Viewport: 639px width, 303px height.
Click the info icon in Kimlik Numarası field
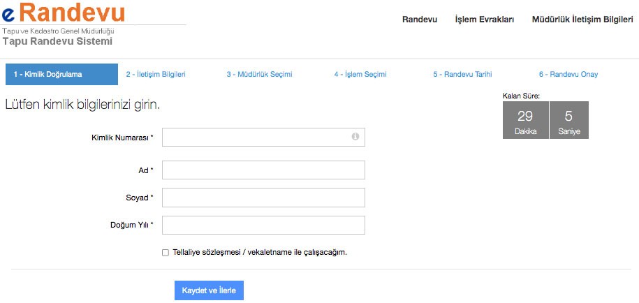click(355, 137)
